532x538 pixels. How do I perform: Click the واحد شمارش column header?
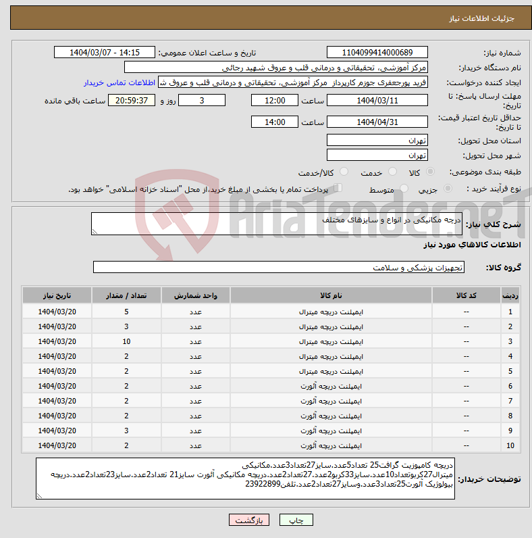click(x=195, y=295)
